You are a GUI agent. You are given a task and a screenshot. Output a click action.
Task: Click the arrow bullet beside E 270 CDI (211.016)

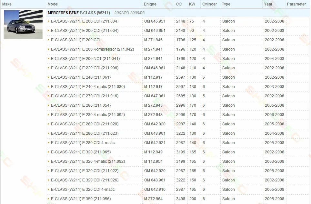click(48, 96)
